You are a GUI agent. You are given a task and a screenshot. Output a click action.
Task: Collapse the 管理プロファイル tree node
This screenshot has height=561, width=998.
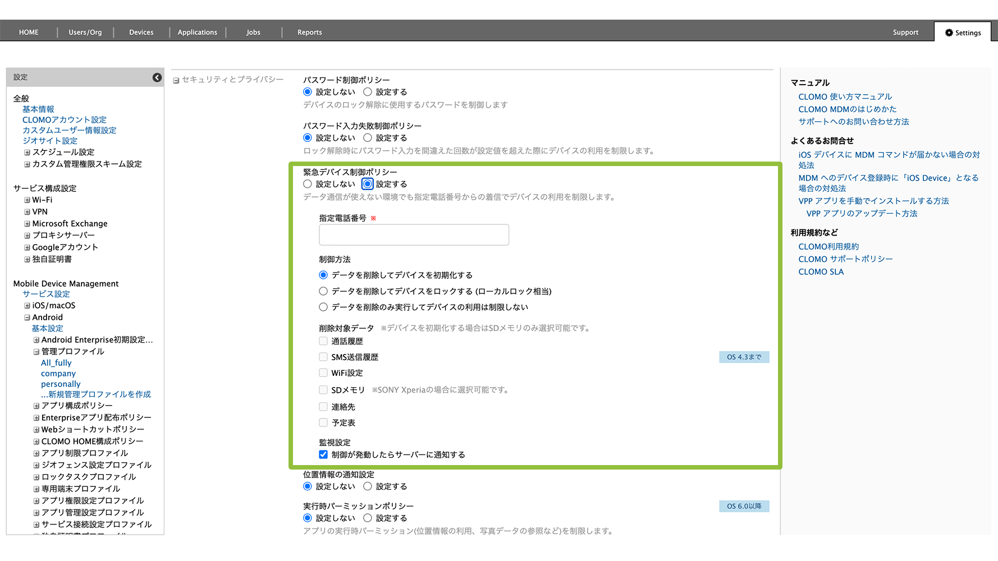coord(36,352)
